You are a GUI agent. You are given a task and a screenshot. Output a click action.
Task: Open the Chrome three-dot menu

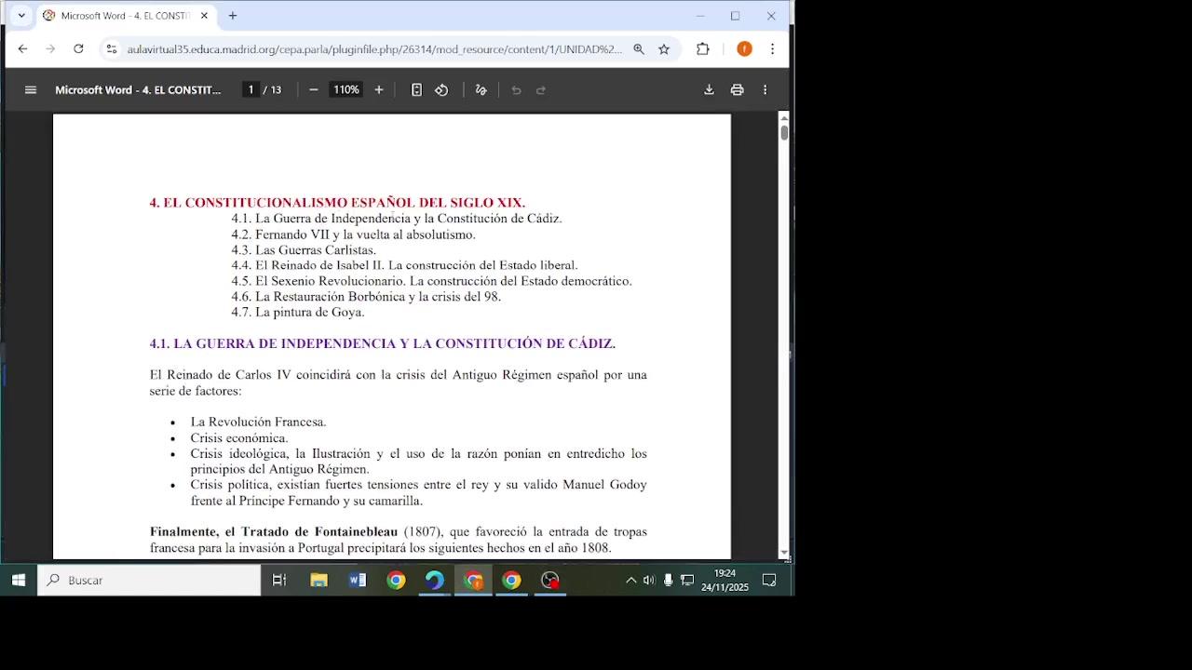[772, 49]
